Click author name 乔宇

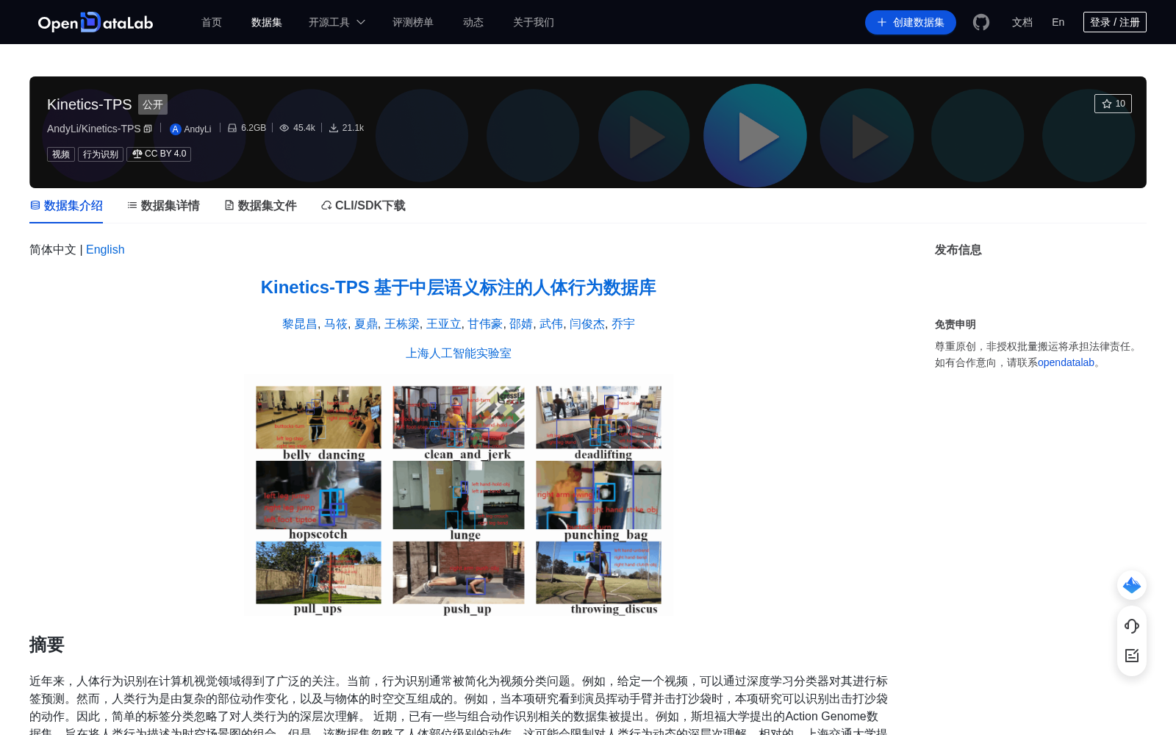coord(623,324)
